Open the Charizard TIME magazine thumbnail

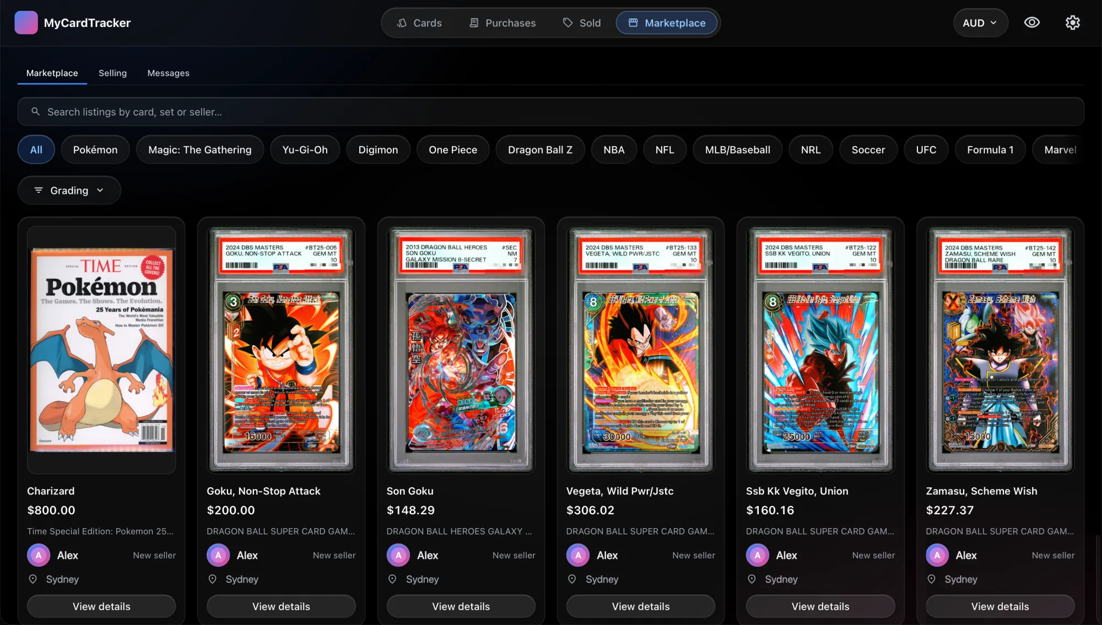pos(101,350)
